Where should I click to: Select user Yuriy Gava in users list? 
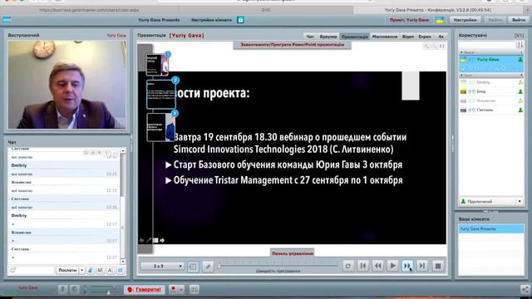pyautogui.click(x=491, y=60)
